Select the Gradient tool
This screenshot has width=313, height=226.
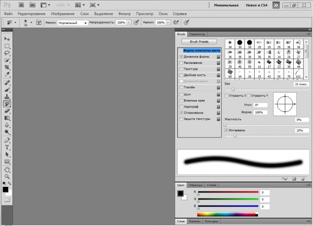7,118
